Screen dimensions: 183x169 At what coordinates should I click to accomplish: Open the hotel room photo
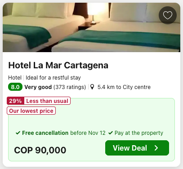tap(91, 27)
